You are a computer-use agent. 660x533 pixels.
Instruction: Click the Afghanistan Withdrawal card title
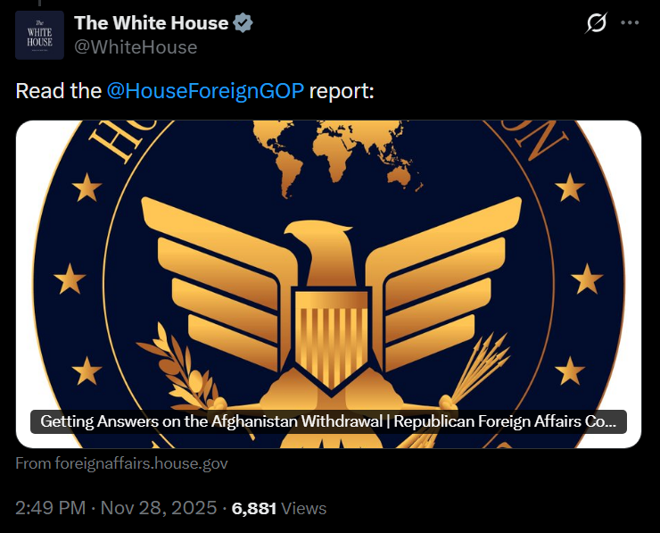(x=328, y=421)
